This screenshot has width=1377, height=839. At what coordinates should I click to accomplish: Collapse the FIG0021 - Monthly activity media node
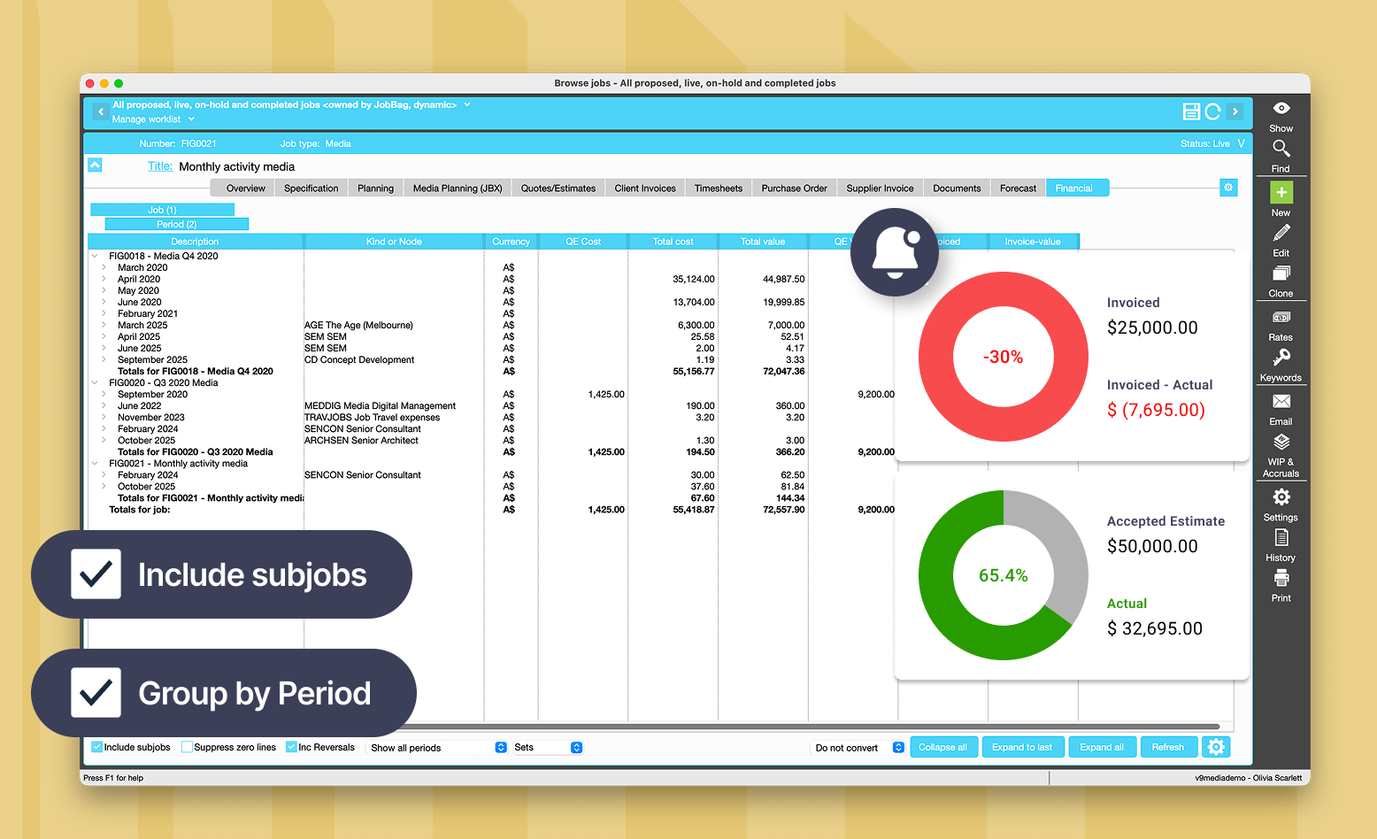(x=95, y=464)
